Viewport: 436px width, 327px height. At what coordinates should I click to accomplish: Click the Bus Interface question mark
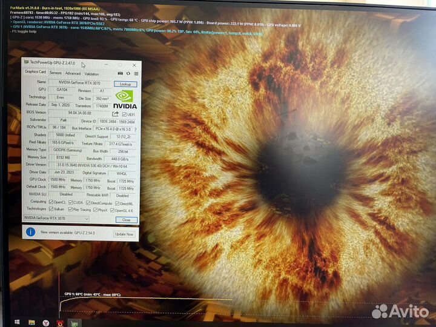[136, 130]
